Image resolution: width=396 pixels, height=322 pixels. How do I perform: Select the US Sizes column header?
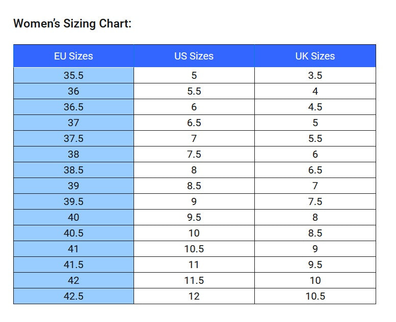(x=194, y=56)
